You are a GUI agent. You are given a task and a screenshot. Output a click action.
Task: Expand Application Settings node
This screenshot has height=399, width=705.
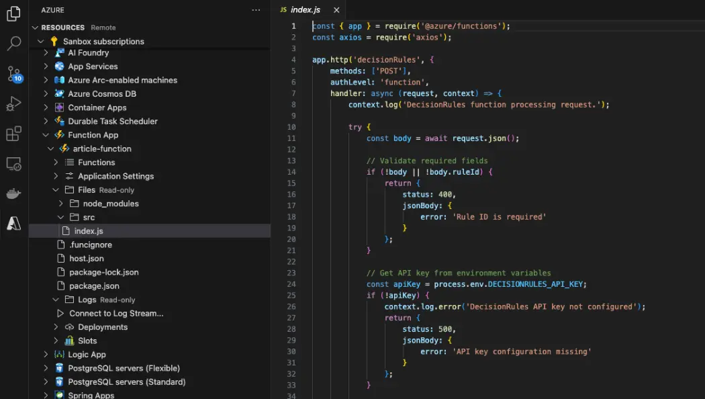pyautogui.click(x=56, y=176)
